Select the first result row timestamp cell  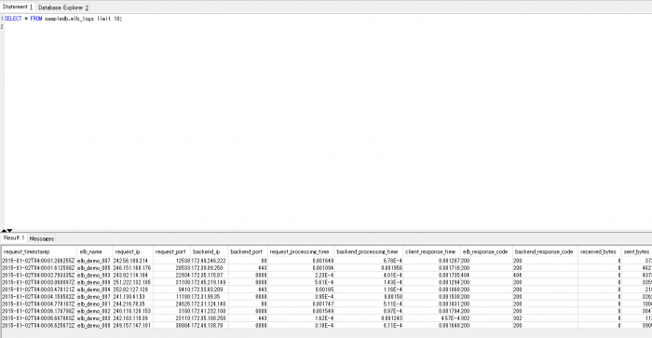[x=39, y=261]
